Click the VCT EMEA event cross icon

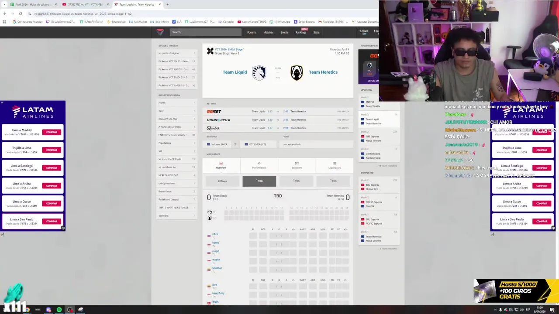coord(210,51)
